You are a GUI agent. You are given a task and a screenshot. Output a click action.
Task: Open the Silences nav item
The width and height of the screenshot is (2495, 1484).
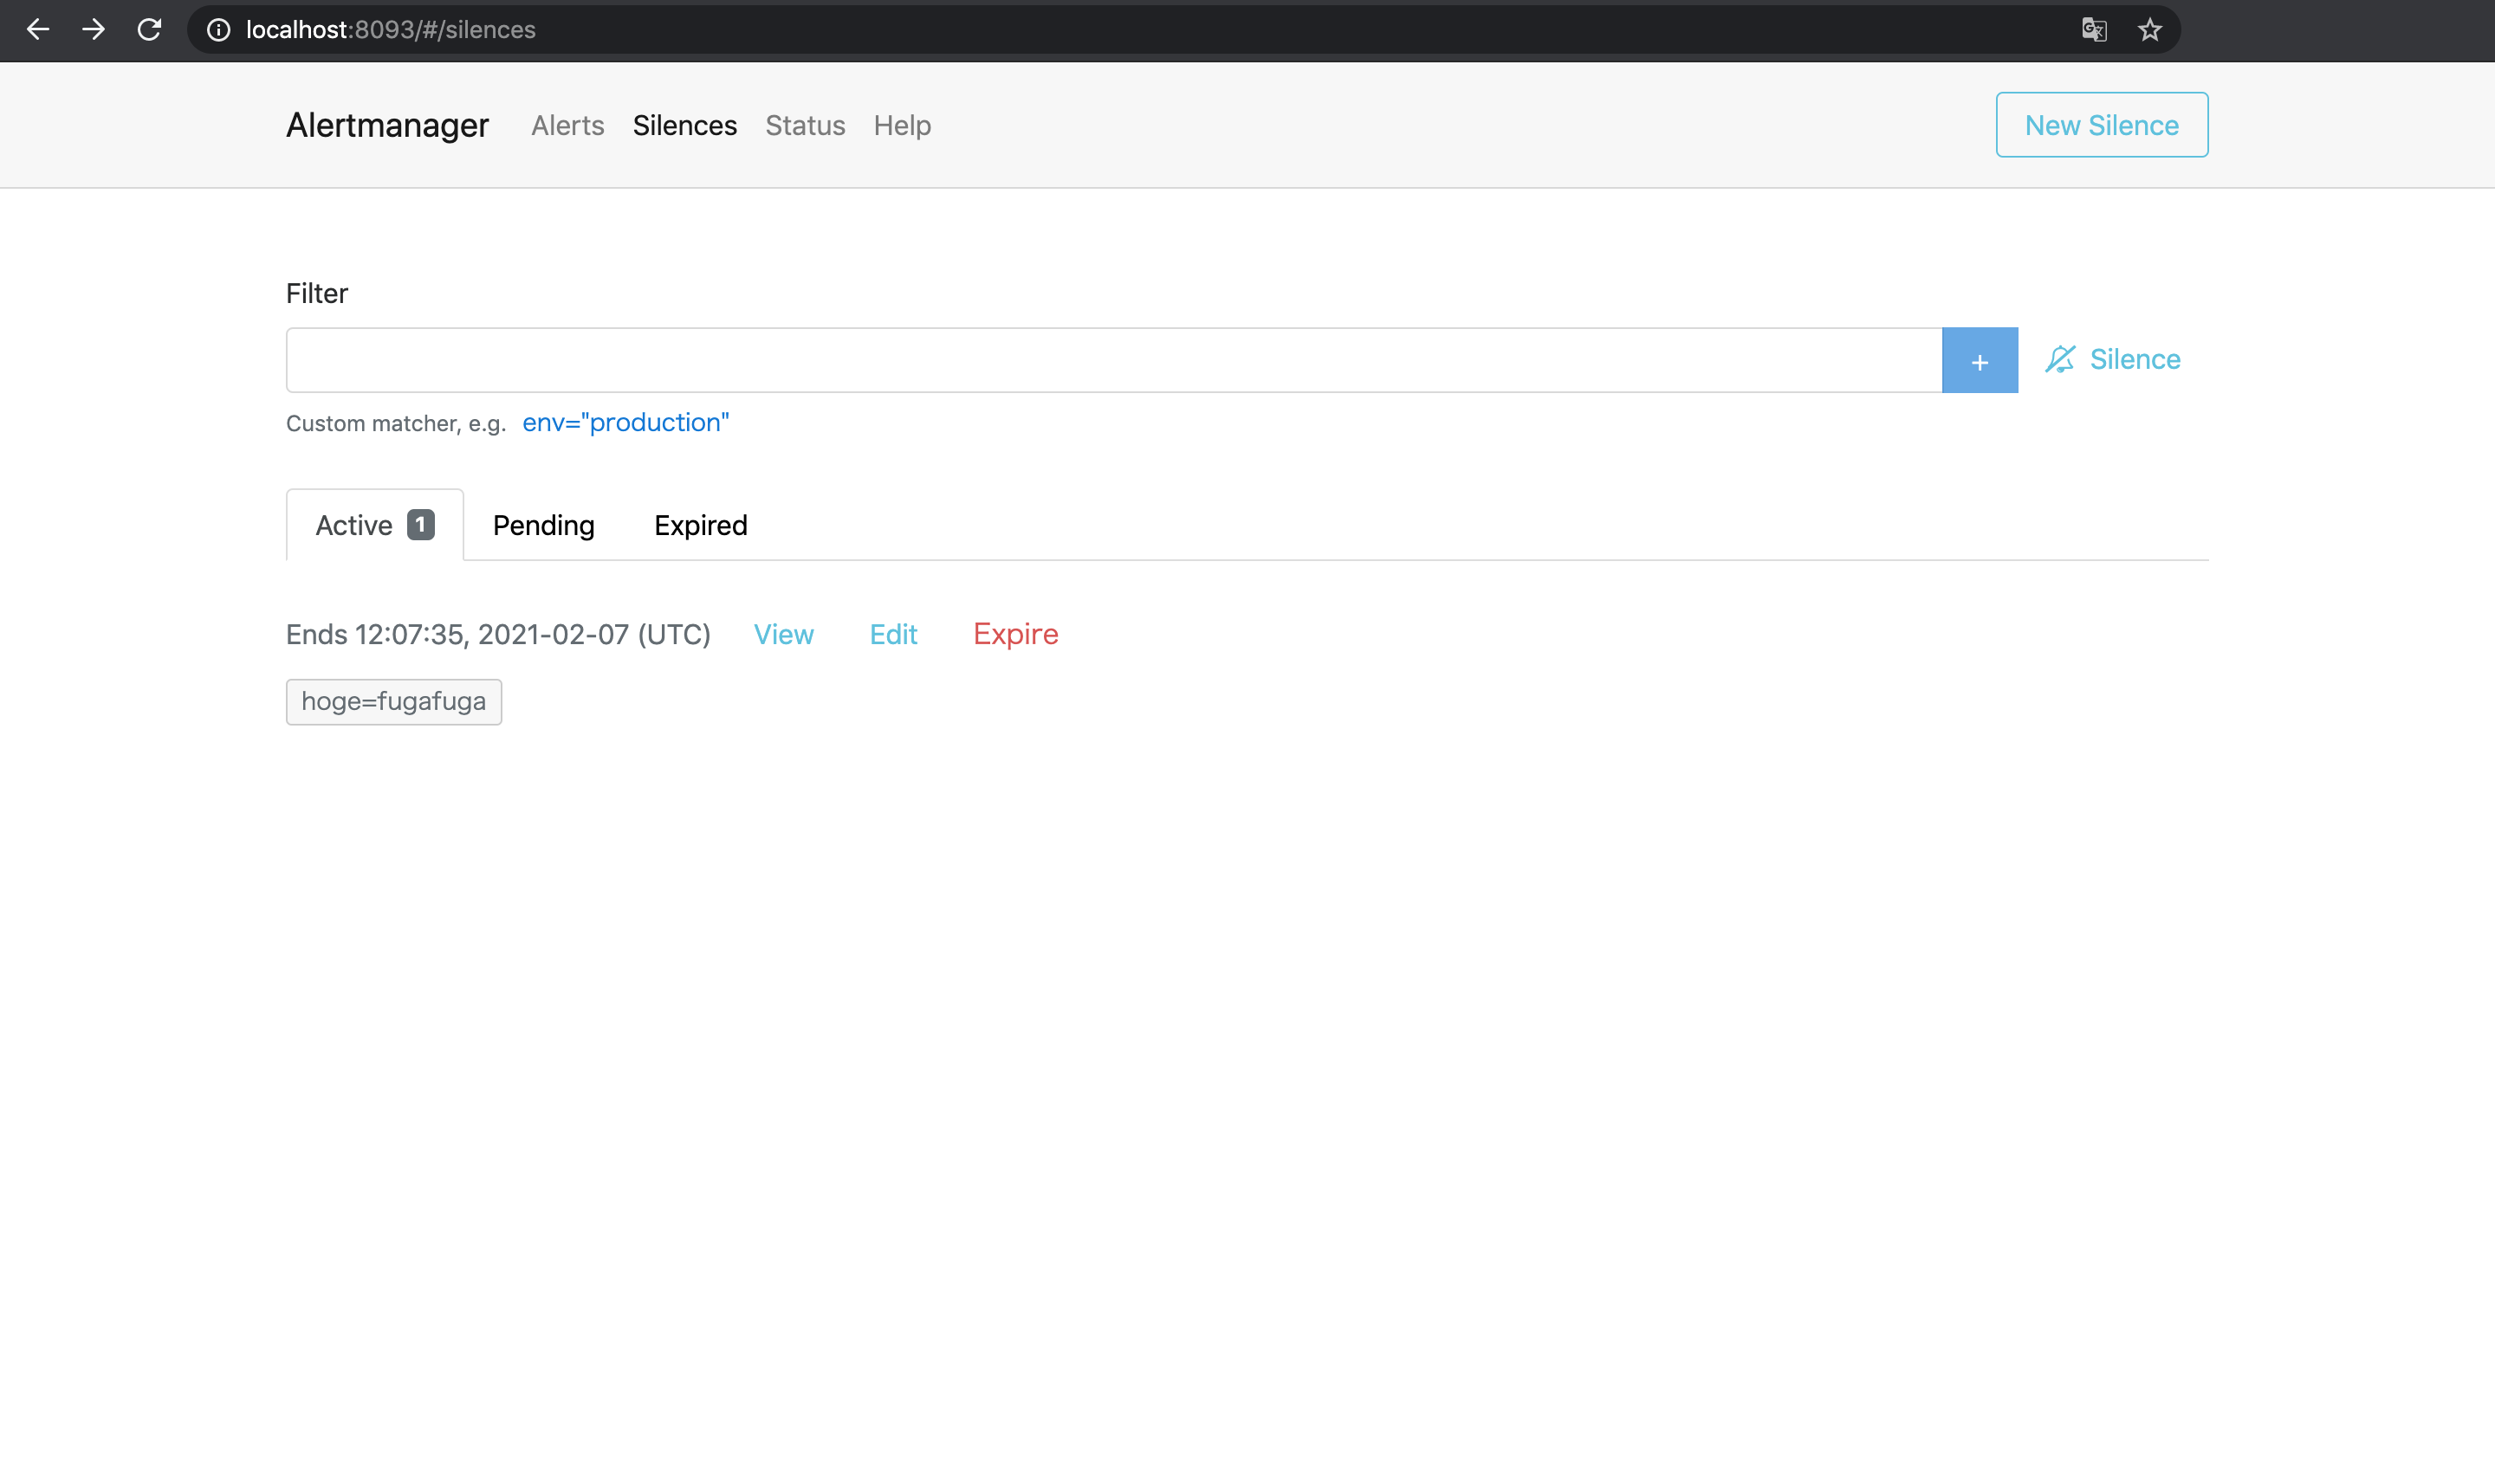[x=685, y=125]
